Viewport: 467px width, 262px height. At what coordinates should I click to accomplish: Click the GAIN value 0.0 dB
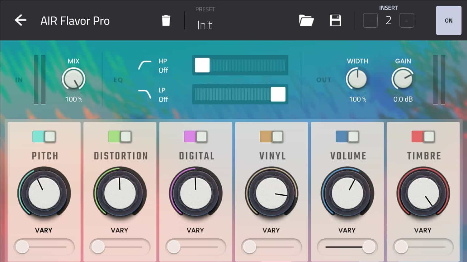tap(403, 99)
